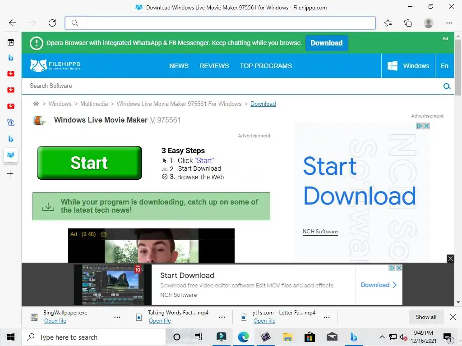Open the notification center icon
The image size is (462, 346).
pyautogui.click(x=448, y=337)
